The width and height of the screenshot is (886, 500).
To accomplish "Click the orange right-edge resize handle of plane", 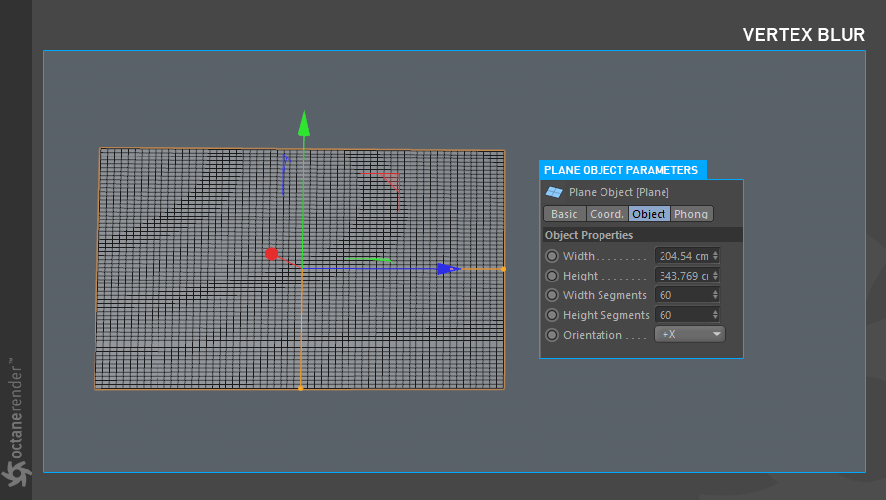I will (x=503, y=269).
